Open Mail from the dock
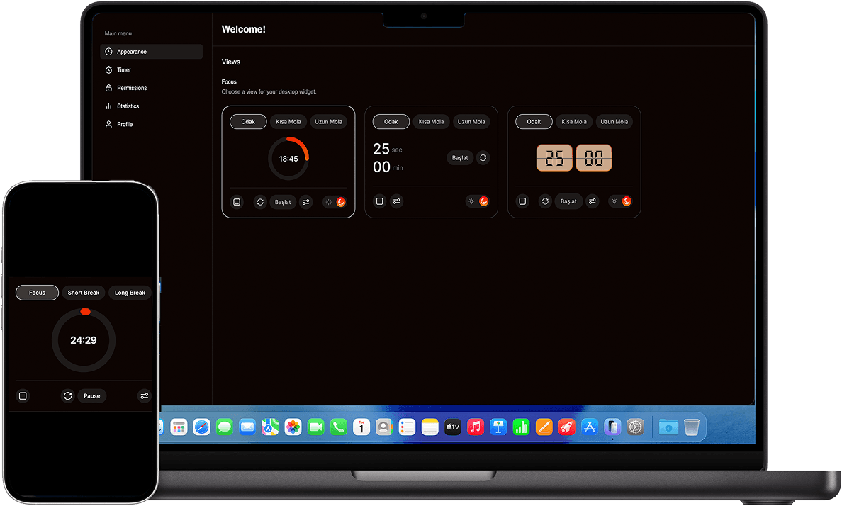 click(x=247, y=427)
